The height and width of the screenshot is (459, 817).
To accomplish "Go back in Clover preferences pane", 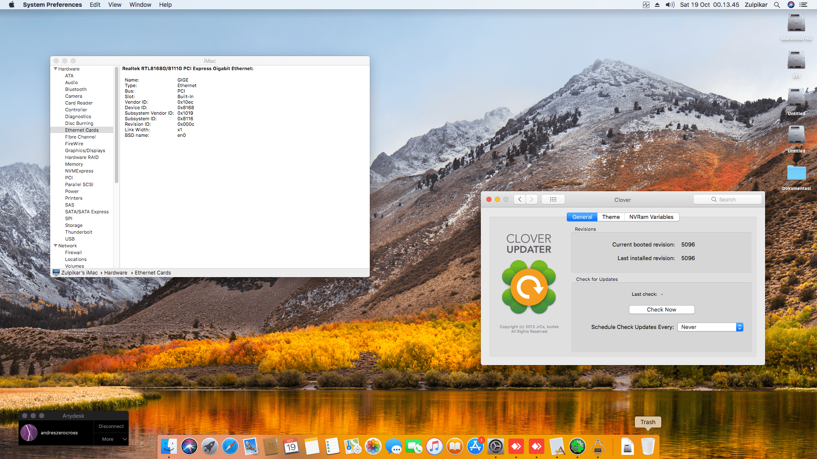I will 520,199.
